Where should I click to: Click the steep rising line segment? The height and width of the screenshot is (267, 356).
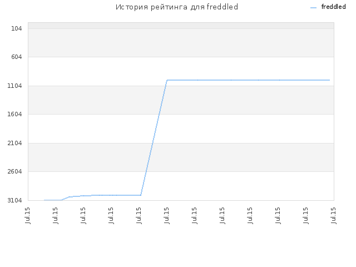click(154, 137)
